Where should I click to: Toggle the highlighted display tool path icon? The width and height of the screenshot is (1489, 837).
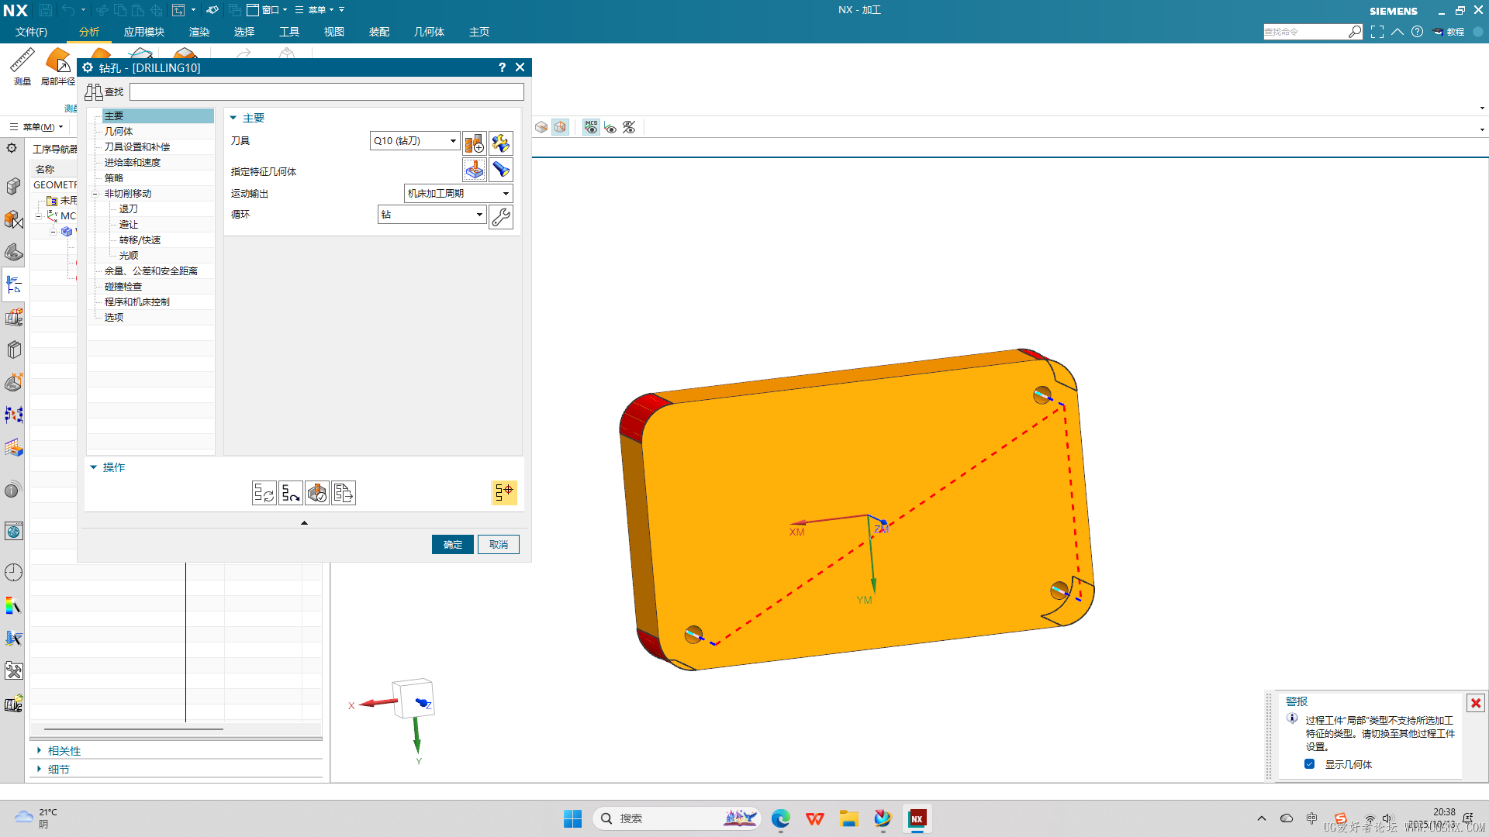click(504, 492)
